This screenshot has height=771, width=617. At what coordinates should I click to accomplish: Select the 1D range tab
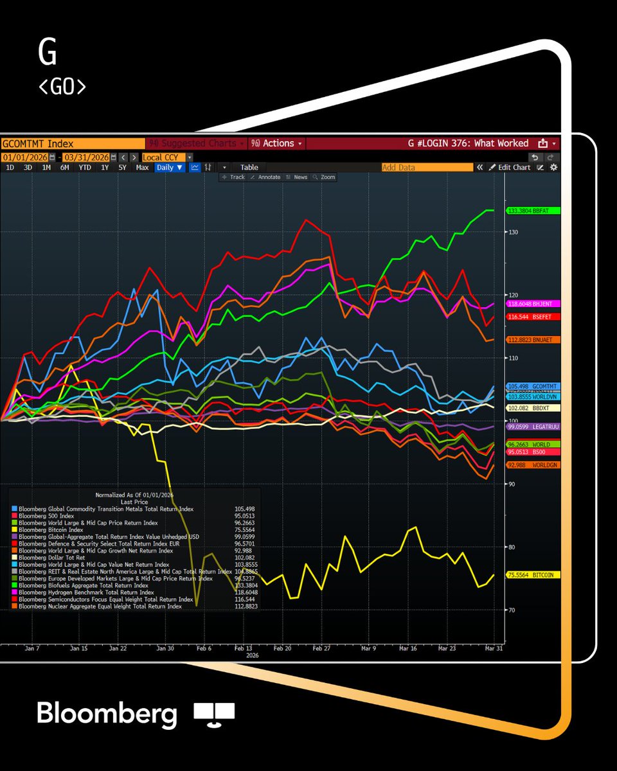pyautogui.click(x=10, y=167)
